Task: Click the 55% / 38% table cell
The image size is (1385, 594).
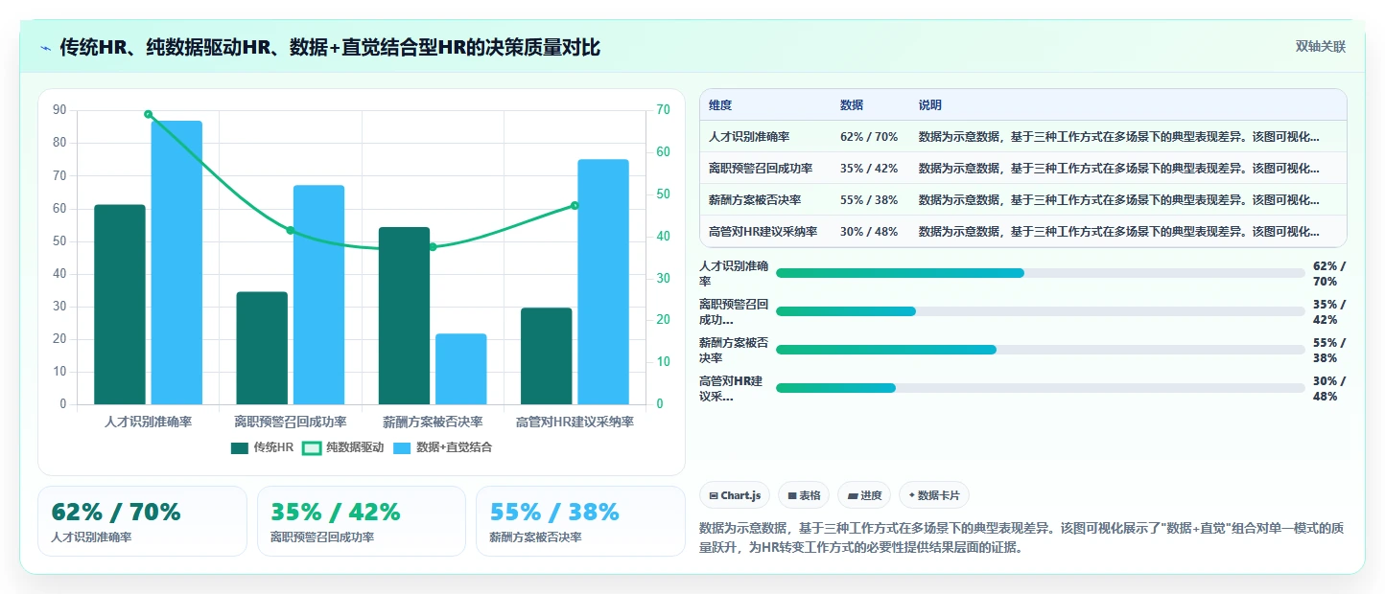Action: coord(869,200)
